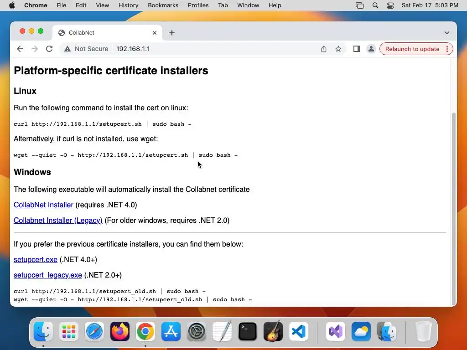Open Control Center in menu bar
467x350 pixels.
(390, 5)
